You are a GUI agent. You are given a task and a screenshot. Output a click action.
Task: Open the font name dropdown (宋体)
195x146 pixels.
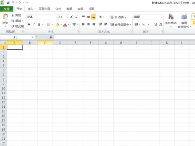(x=57, y=17)
